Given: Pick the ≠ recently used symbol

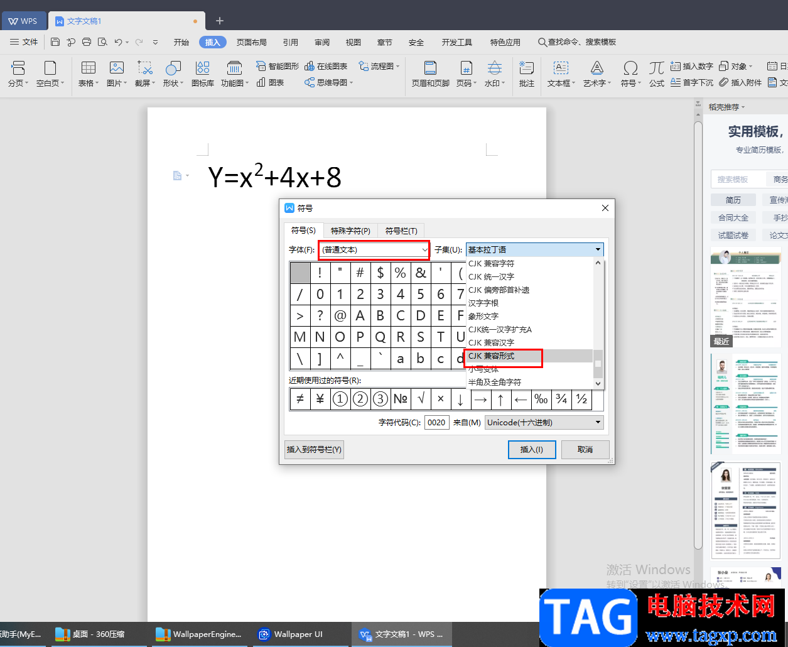Looking at the screenshot, I should pyautogui.click(x=300, y=399).
